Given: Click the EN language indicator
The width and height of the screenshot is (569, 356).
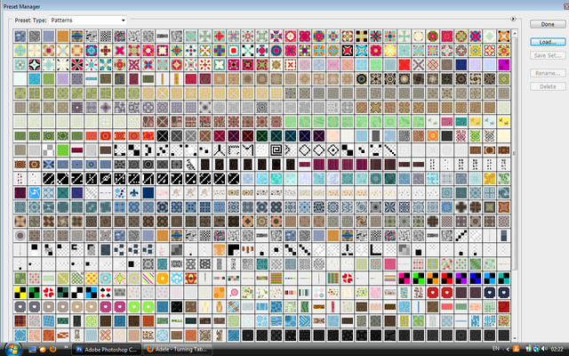Looking at the screenshot, I should [496, 349].
